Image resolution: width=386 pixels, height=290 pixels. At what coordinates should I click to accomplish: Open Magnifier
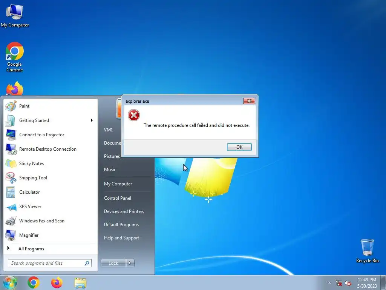51,235
